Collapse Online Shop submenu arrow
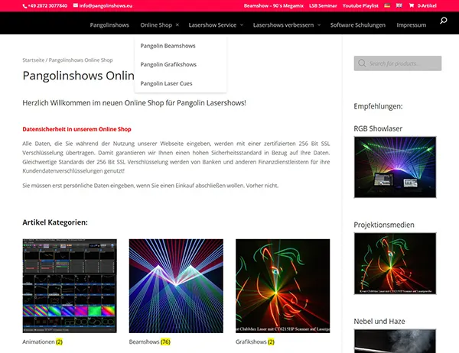Viewport: 459px width, 353px height. click(177, 25)
